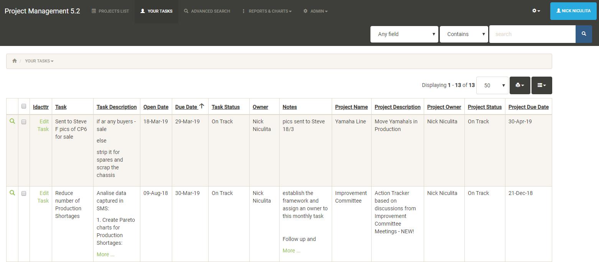
Task: Open the printer/export options icon
Action: (520, 85)
